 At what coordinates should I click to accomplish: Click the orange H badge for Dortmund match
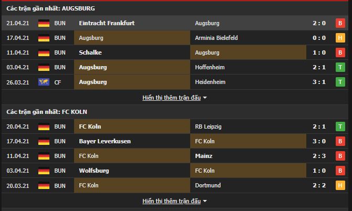tap(340, 185)
